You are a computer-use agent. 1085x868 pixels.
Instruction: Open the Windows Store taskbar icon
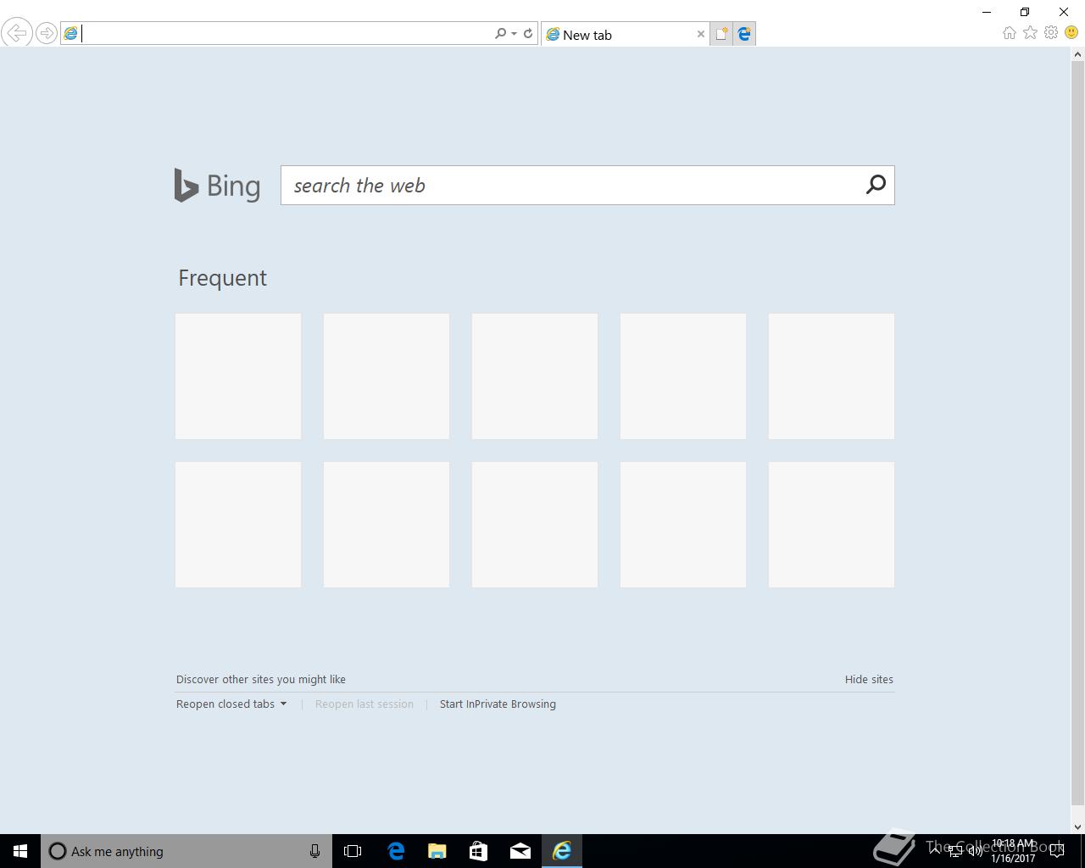[x=479, y=851]
